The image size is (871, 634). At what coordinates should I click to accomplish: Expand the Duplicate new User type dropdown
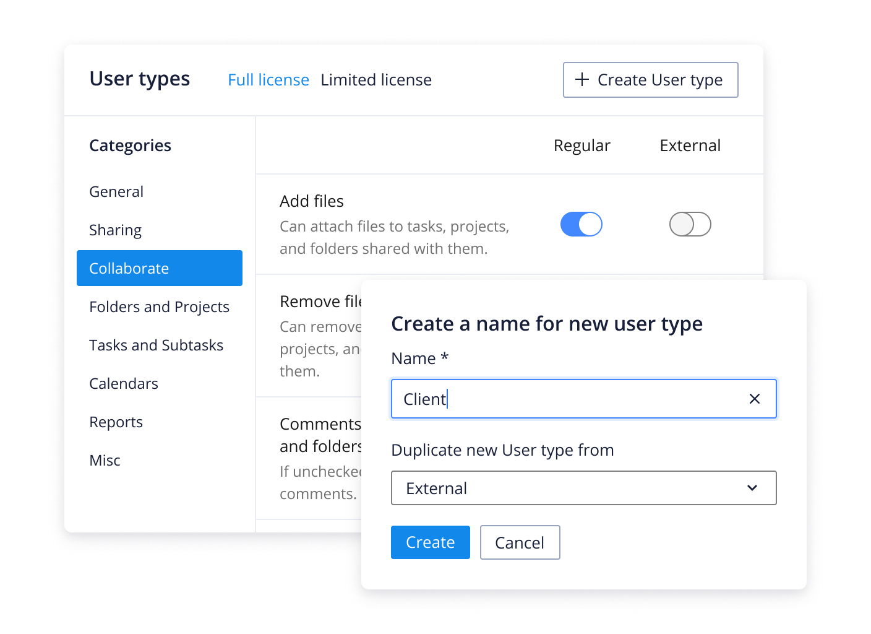[583, 488]
